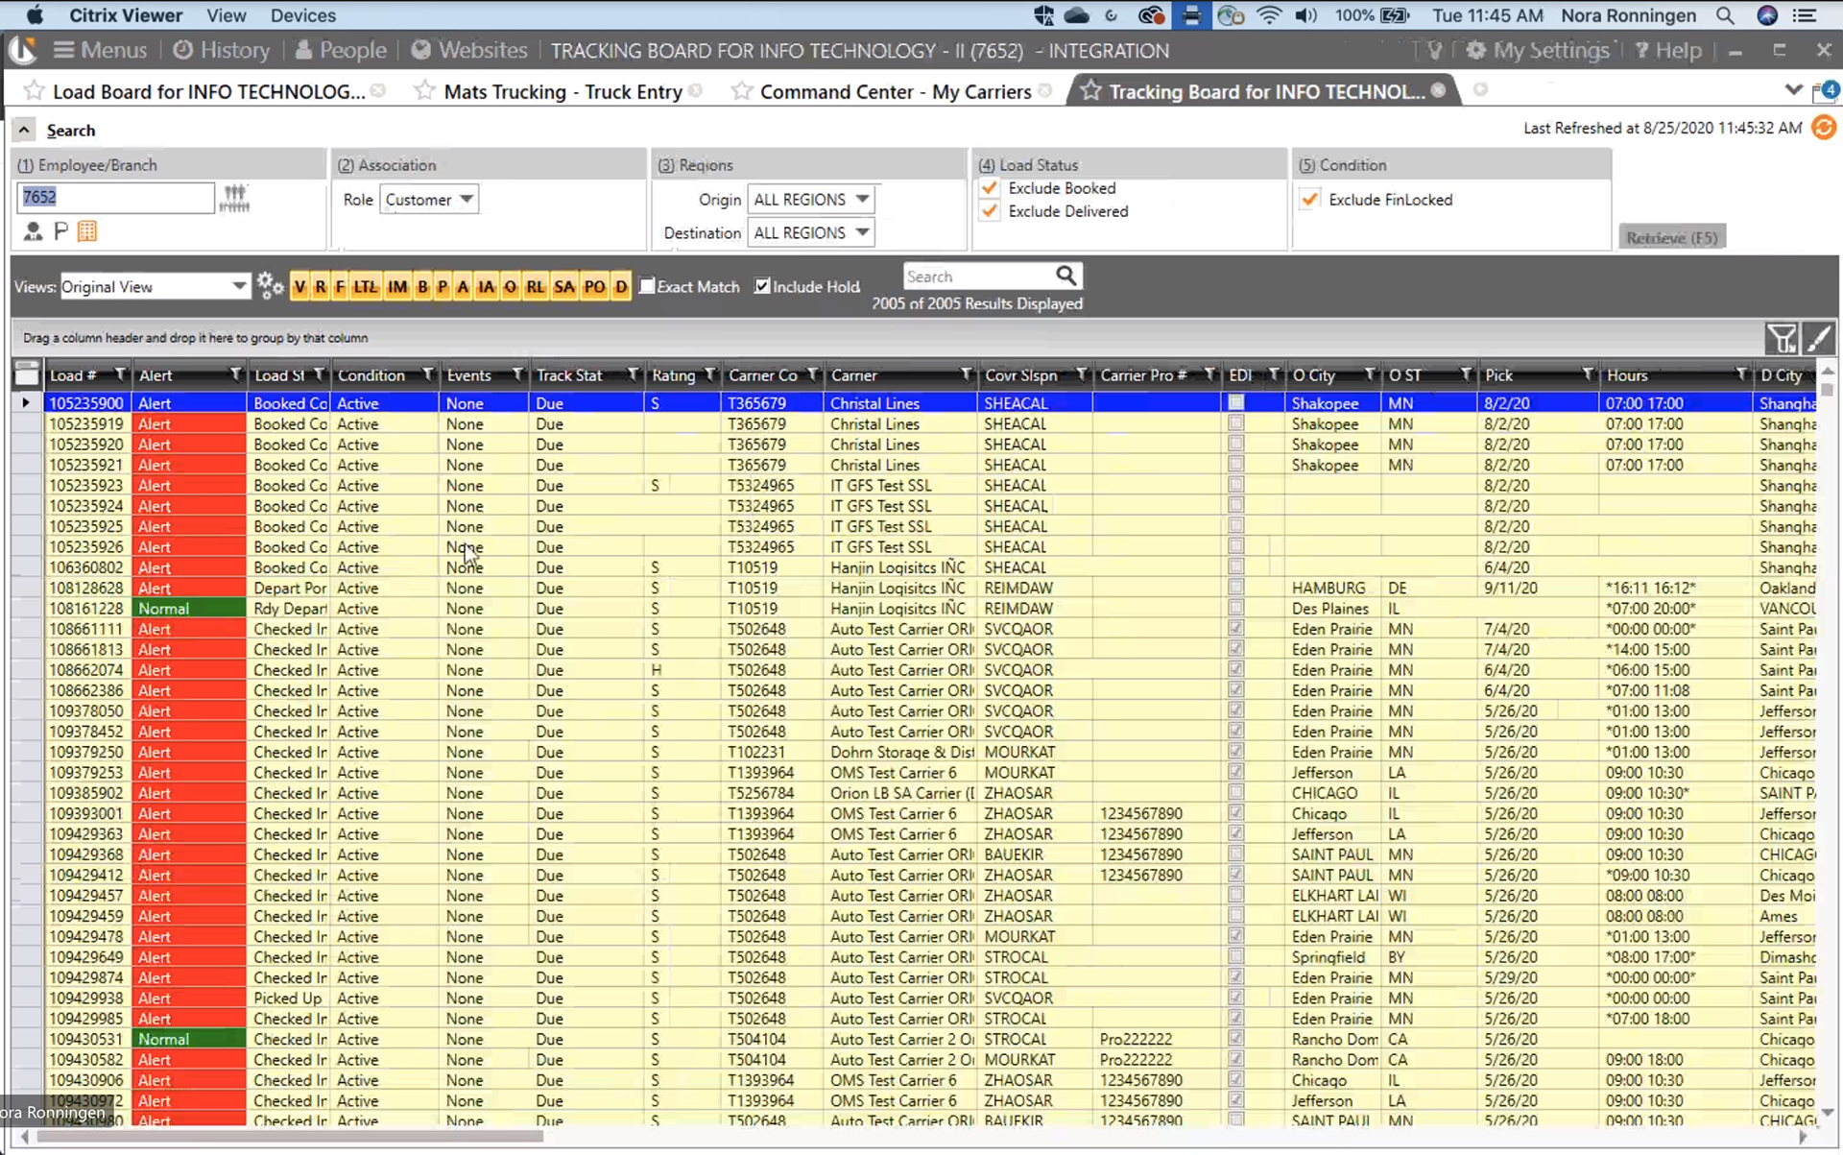The image size is (1843, 1155).
Task: Click the printer icon in macOS menu bar
Action: point(1191,15)
